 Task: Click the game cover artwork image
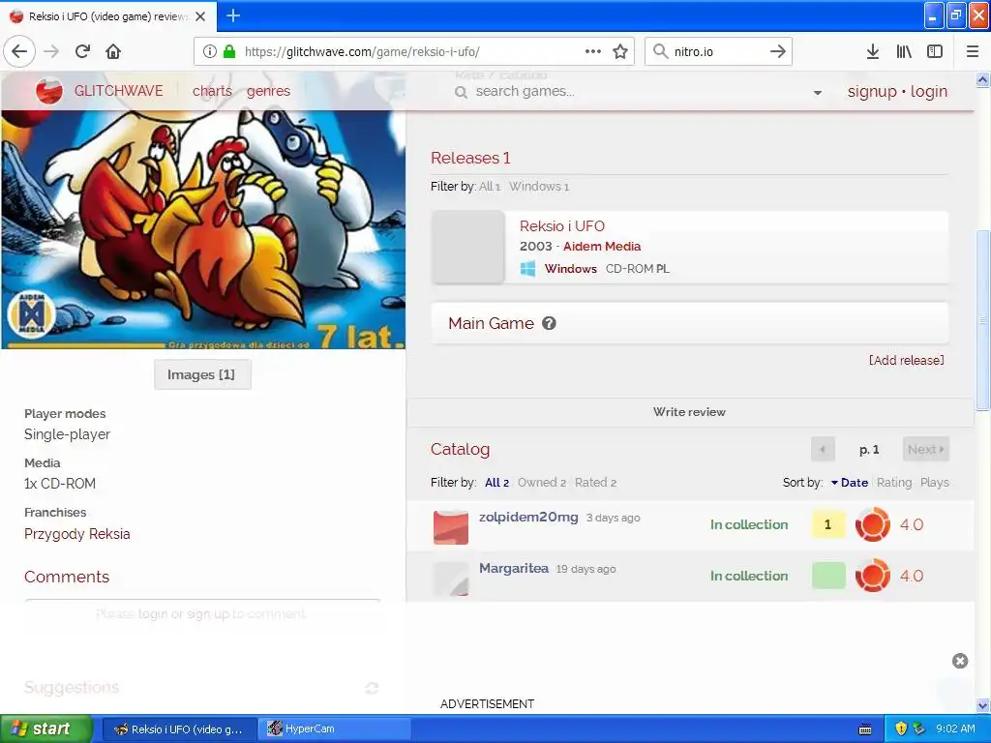pyautogui.click(x=203, y=229)
